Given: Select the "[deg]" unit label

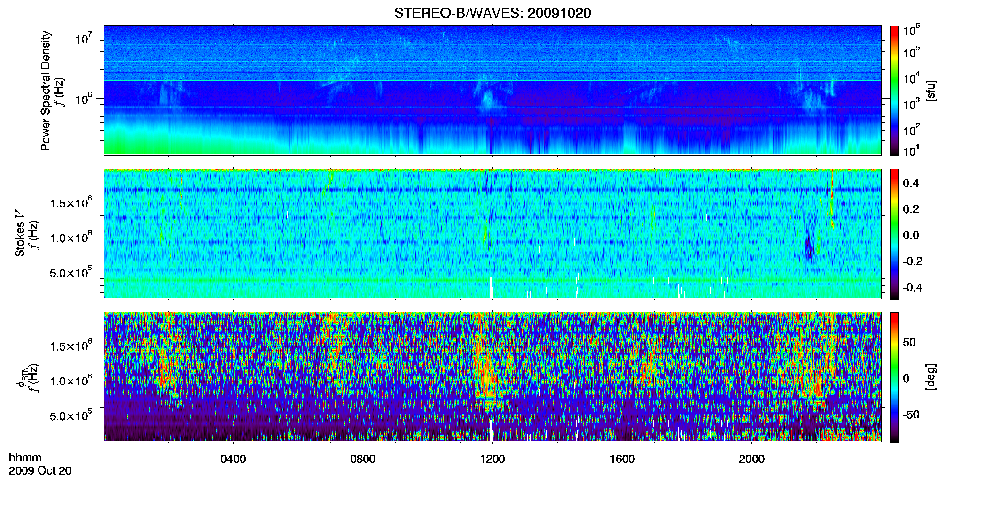Looking at the screenshot, I should tap(931, 377).
